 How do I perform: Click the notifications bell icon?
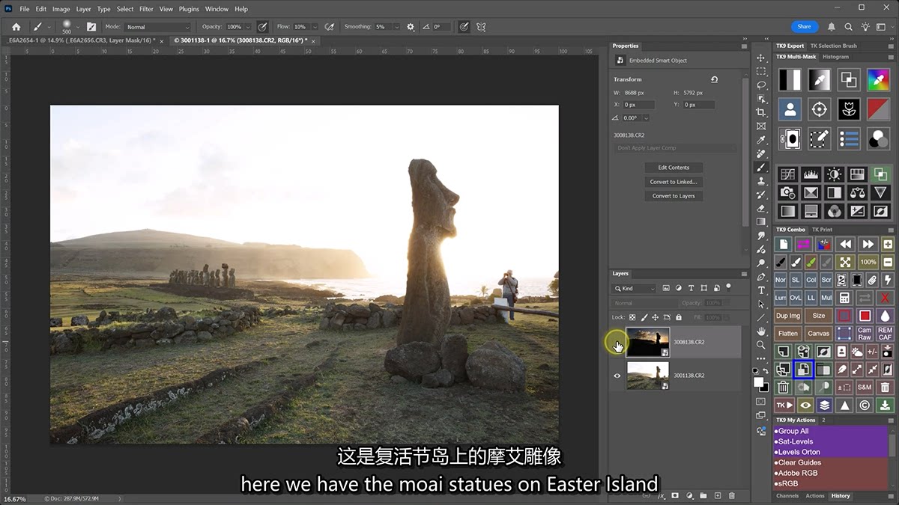pos(832,27)
